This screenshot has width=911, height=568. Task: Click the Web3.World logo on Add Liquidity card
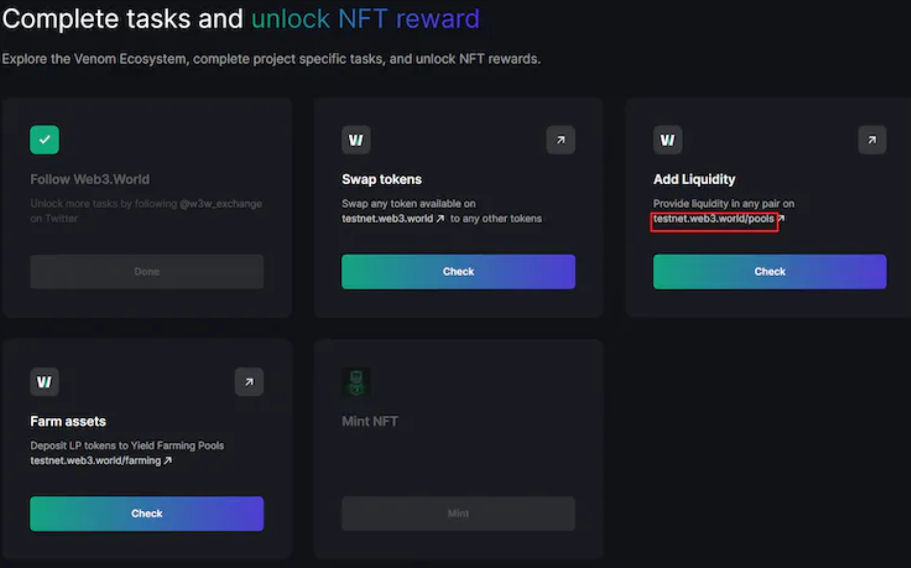[667, 140]
